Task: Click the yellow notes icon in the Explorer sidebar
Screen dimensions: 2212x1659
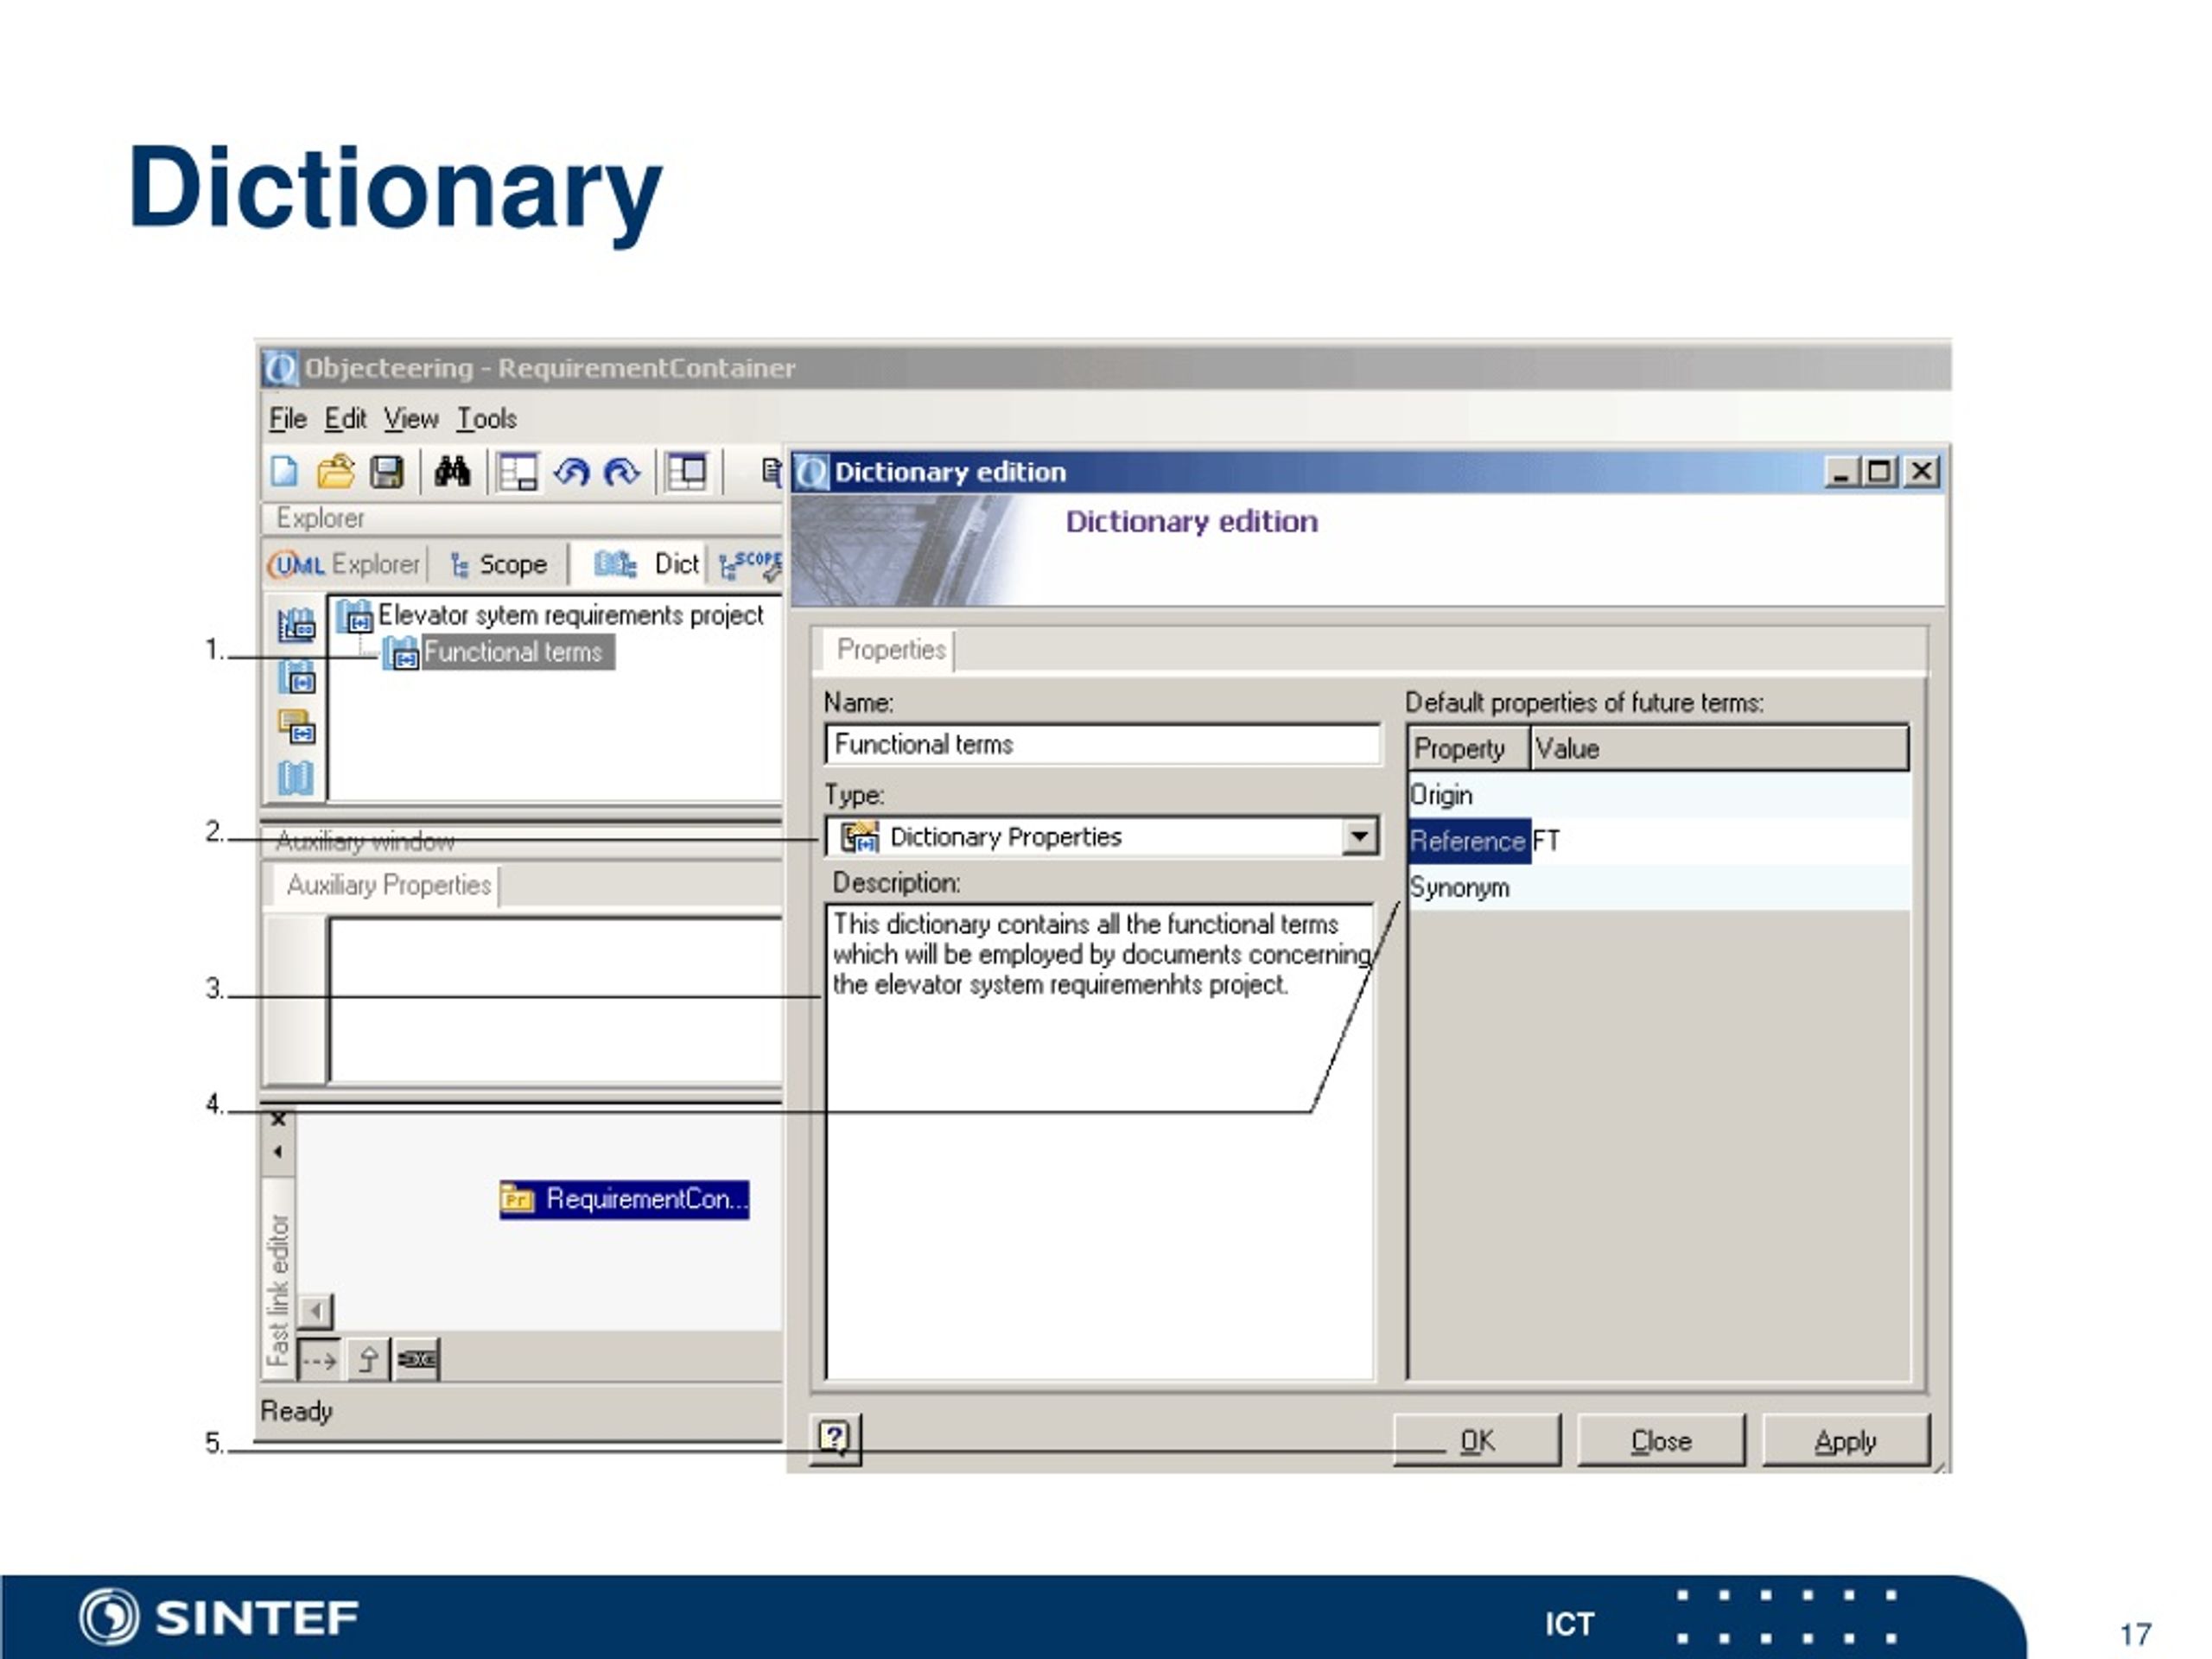Action: click(x=296, y=727)
